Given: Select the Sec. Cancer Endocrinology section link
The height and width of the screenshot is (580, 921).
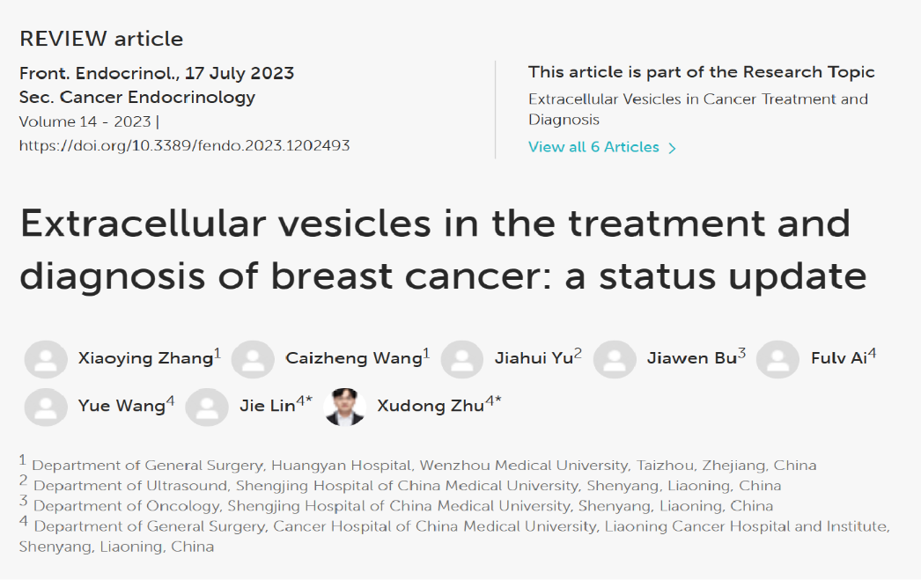Looking at the screenshot, I should pyautogui.click(x=137, y=98).
